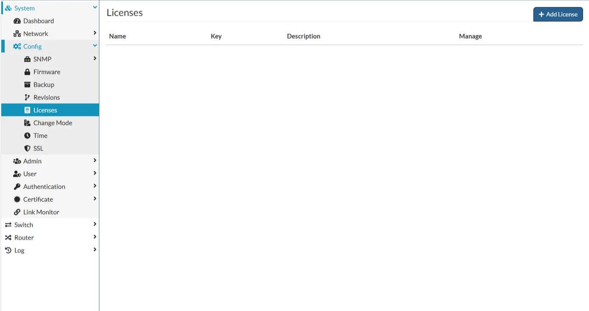This screenshot has width=589, height=311.
Task: Click the Description column header
Action: click(304, 36)
